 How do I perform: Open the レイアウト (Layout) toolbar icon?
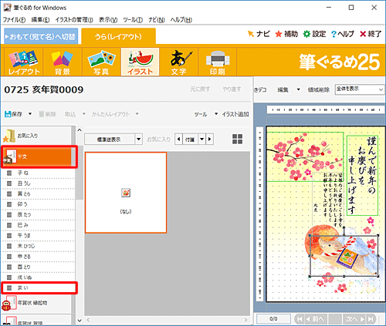tap(24, 62)
